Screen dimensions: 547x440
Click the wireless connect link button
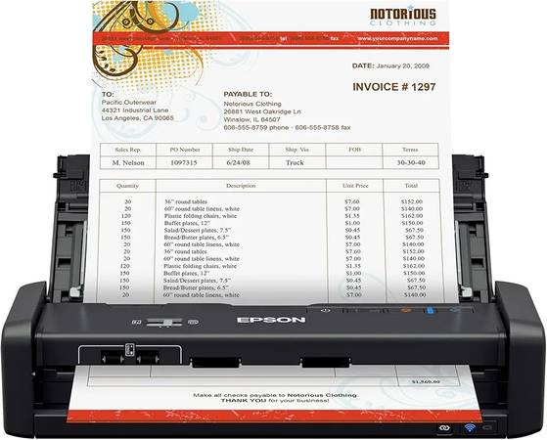tap(445, 427)
